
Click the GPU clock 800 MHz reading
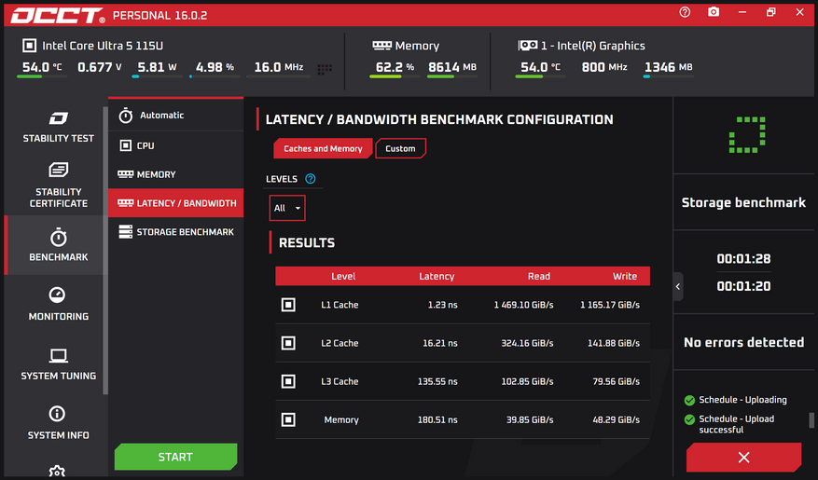coord(604,67)
